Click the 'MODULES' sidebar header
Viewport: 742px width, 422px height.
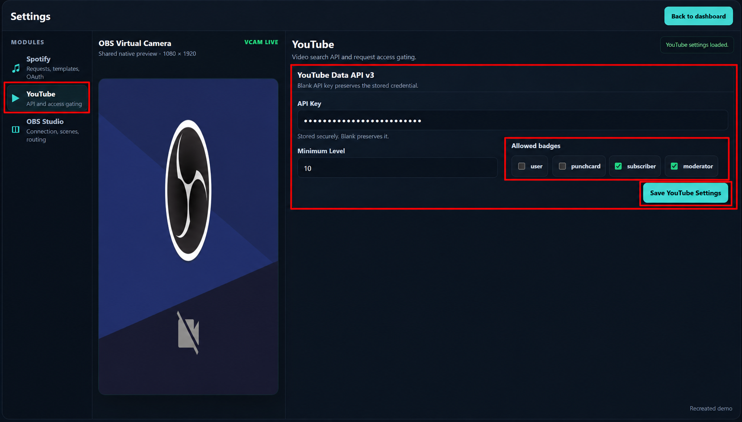click(28, 42)
